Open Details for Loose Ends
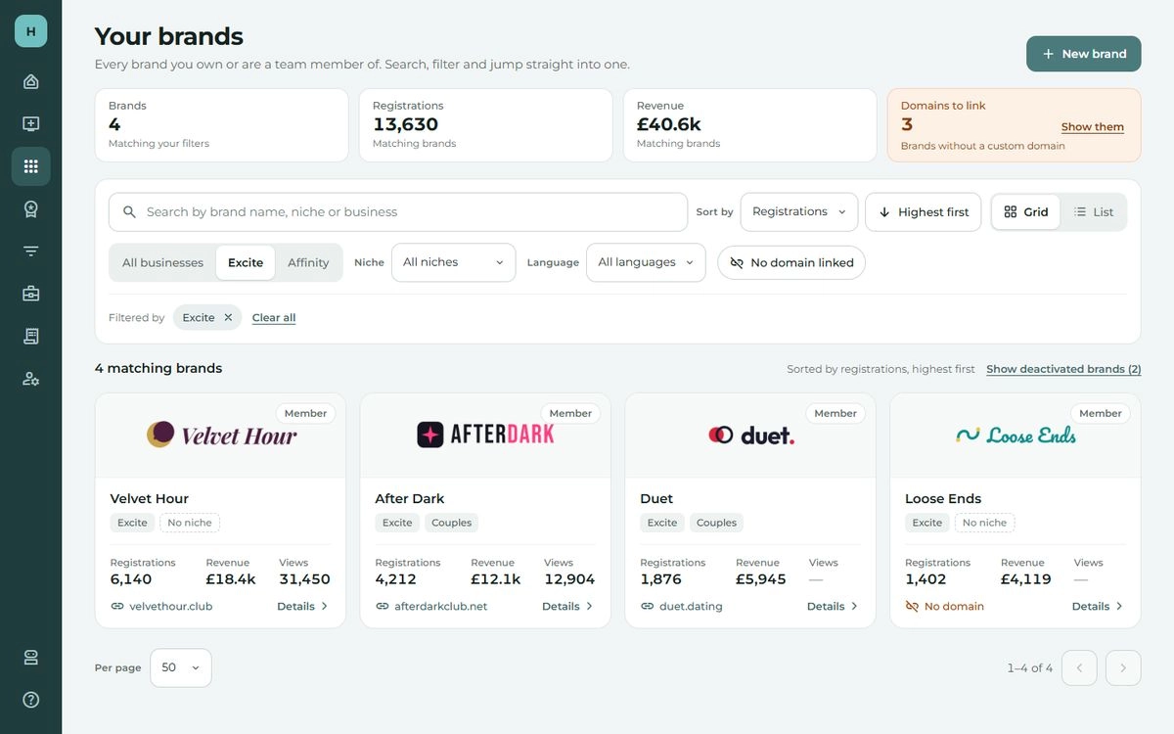Image resolution: width=1174 pixels, height=734 pixels. pyautogui.click(x=1099, y=607)
